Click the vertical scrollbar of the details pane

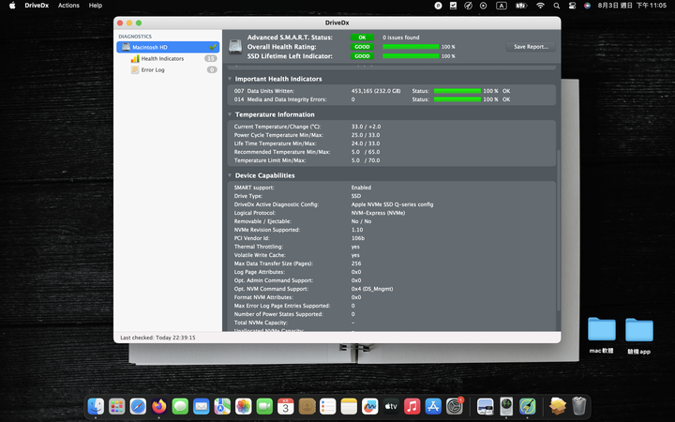[559, 231]
